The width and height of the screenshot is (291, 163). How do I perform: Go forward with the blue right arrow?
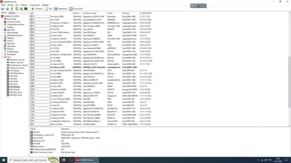tap(7, 9)
